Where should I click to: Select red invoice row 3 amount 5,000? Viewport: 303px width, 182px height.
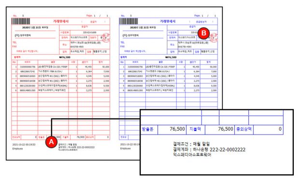click(106, 76)
